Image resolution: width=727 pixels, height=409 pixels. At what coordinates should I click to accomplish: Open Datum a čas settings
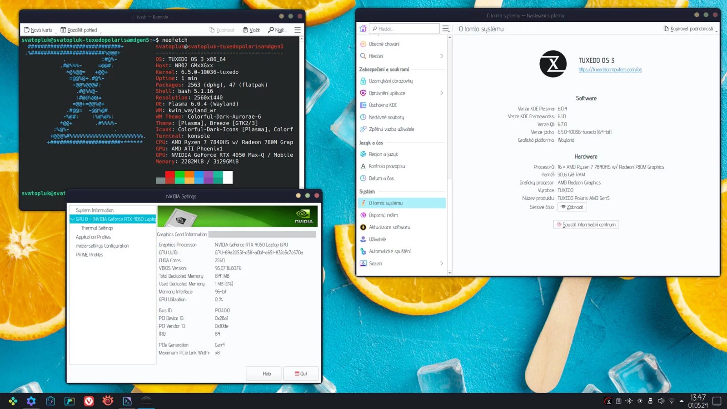click(402, 179)
